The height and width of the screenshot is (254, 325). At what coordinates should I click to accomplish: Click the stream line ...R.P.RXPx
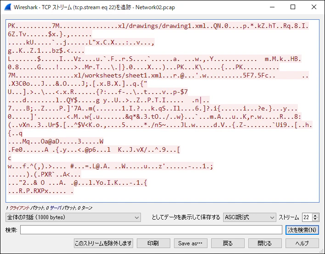click(40, 191)
